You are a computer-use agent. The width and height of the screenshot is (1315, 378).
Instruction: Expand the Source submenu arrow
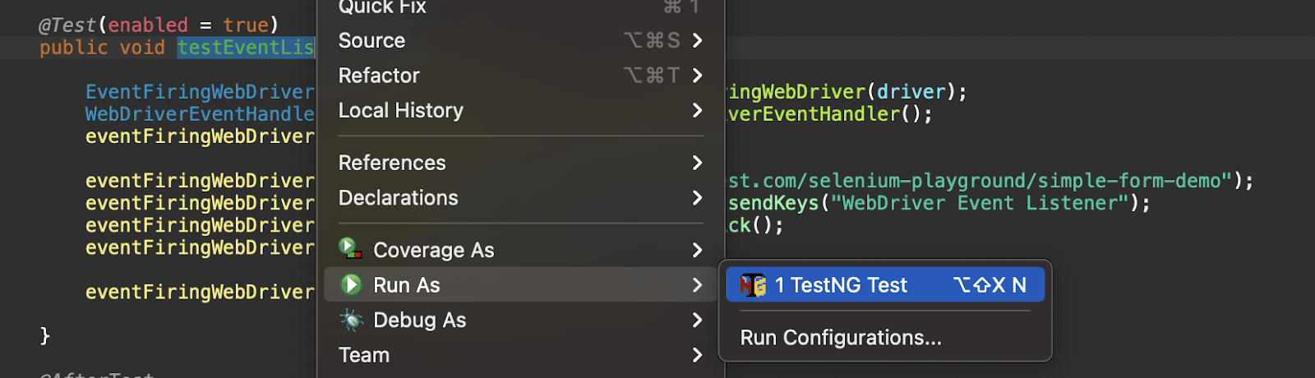[x=697, y=40]
